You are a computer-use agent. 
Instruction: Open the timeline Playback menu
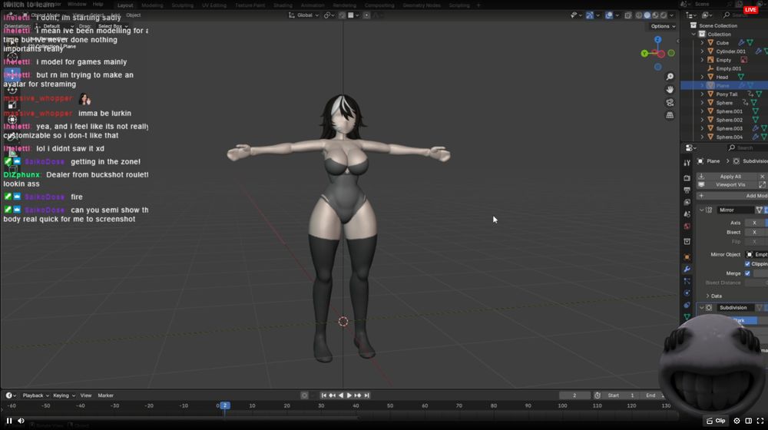coord(36,395)
